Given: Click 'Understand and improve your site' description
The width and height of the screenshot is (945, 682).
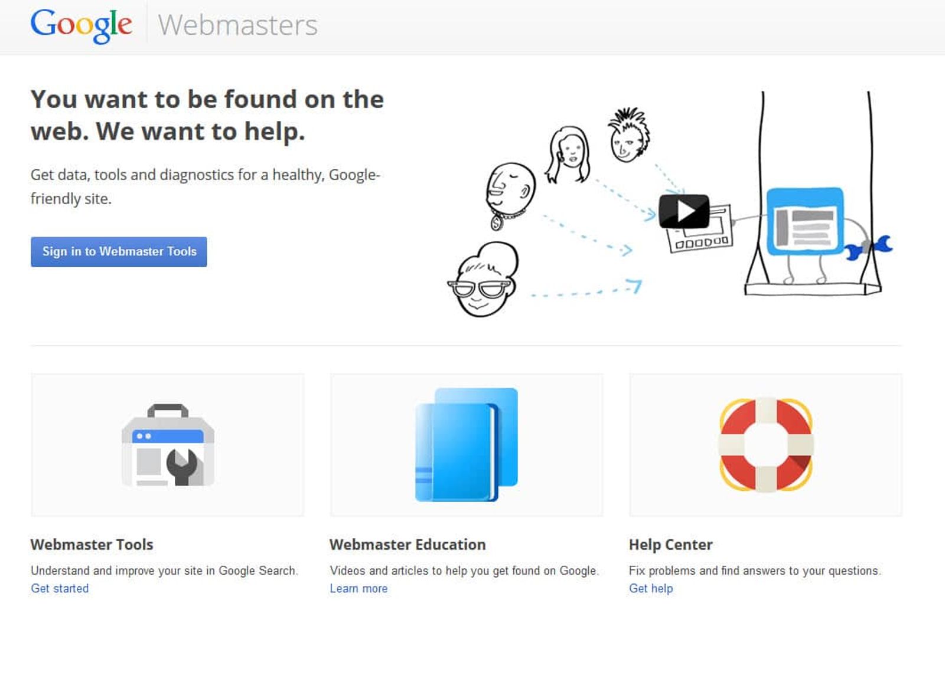Looking at the screenshot, I should tap(164, 570).
